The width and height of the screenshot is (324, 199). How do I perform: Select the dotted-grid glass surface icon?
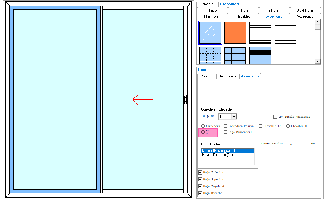click(x=210, y=55)
